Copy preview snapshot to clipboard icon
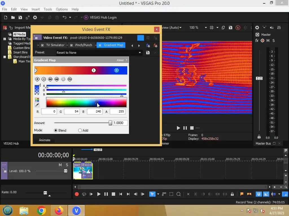Image resolution: width=289 pixels, height=216 pixels. (223, 28)
